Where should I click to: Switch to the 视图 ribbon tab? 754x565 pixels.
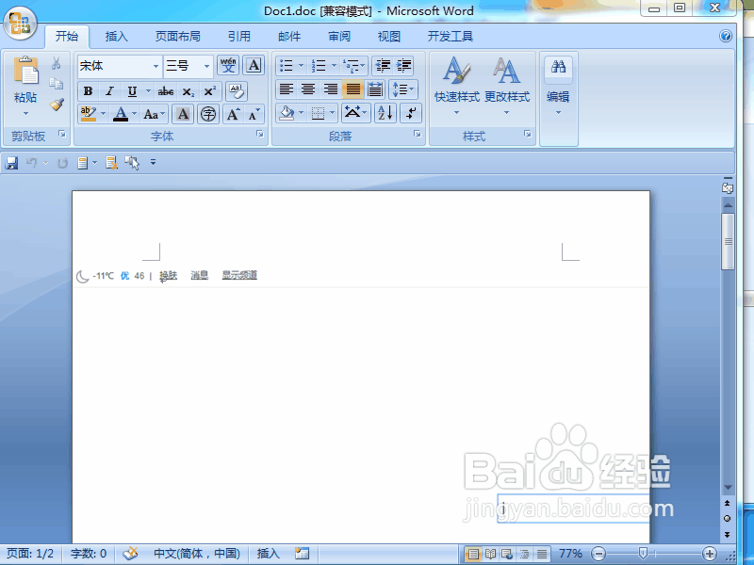[389, 36]
